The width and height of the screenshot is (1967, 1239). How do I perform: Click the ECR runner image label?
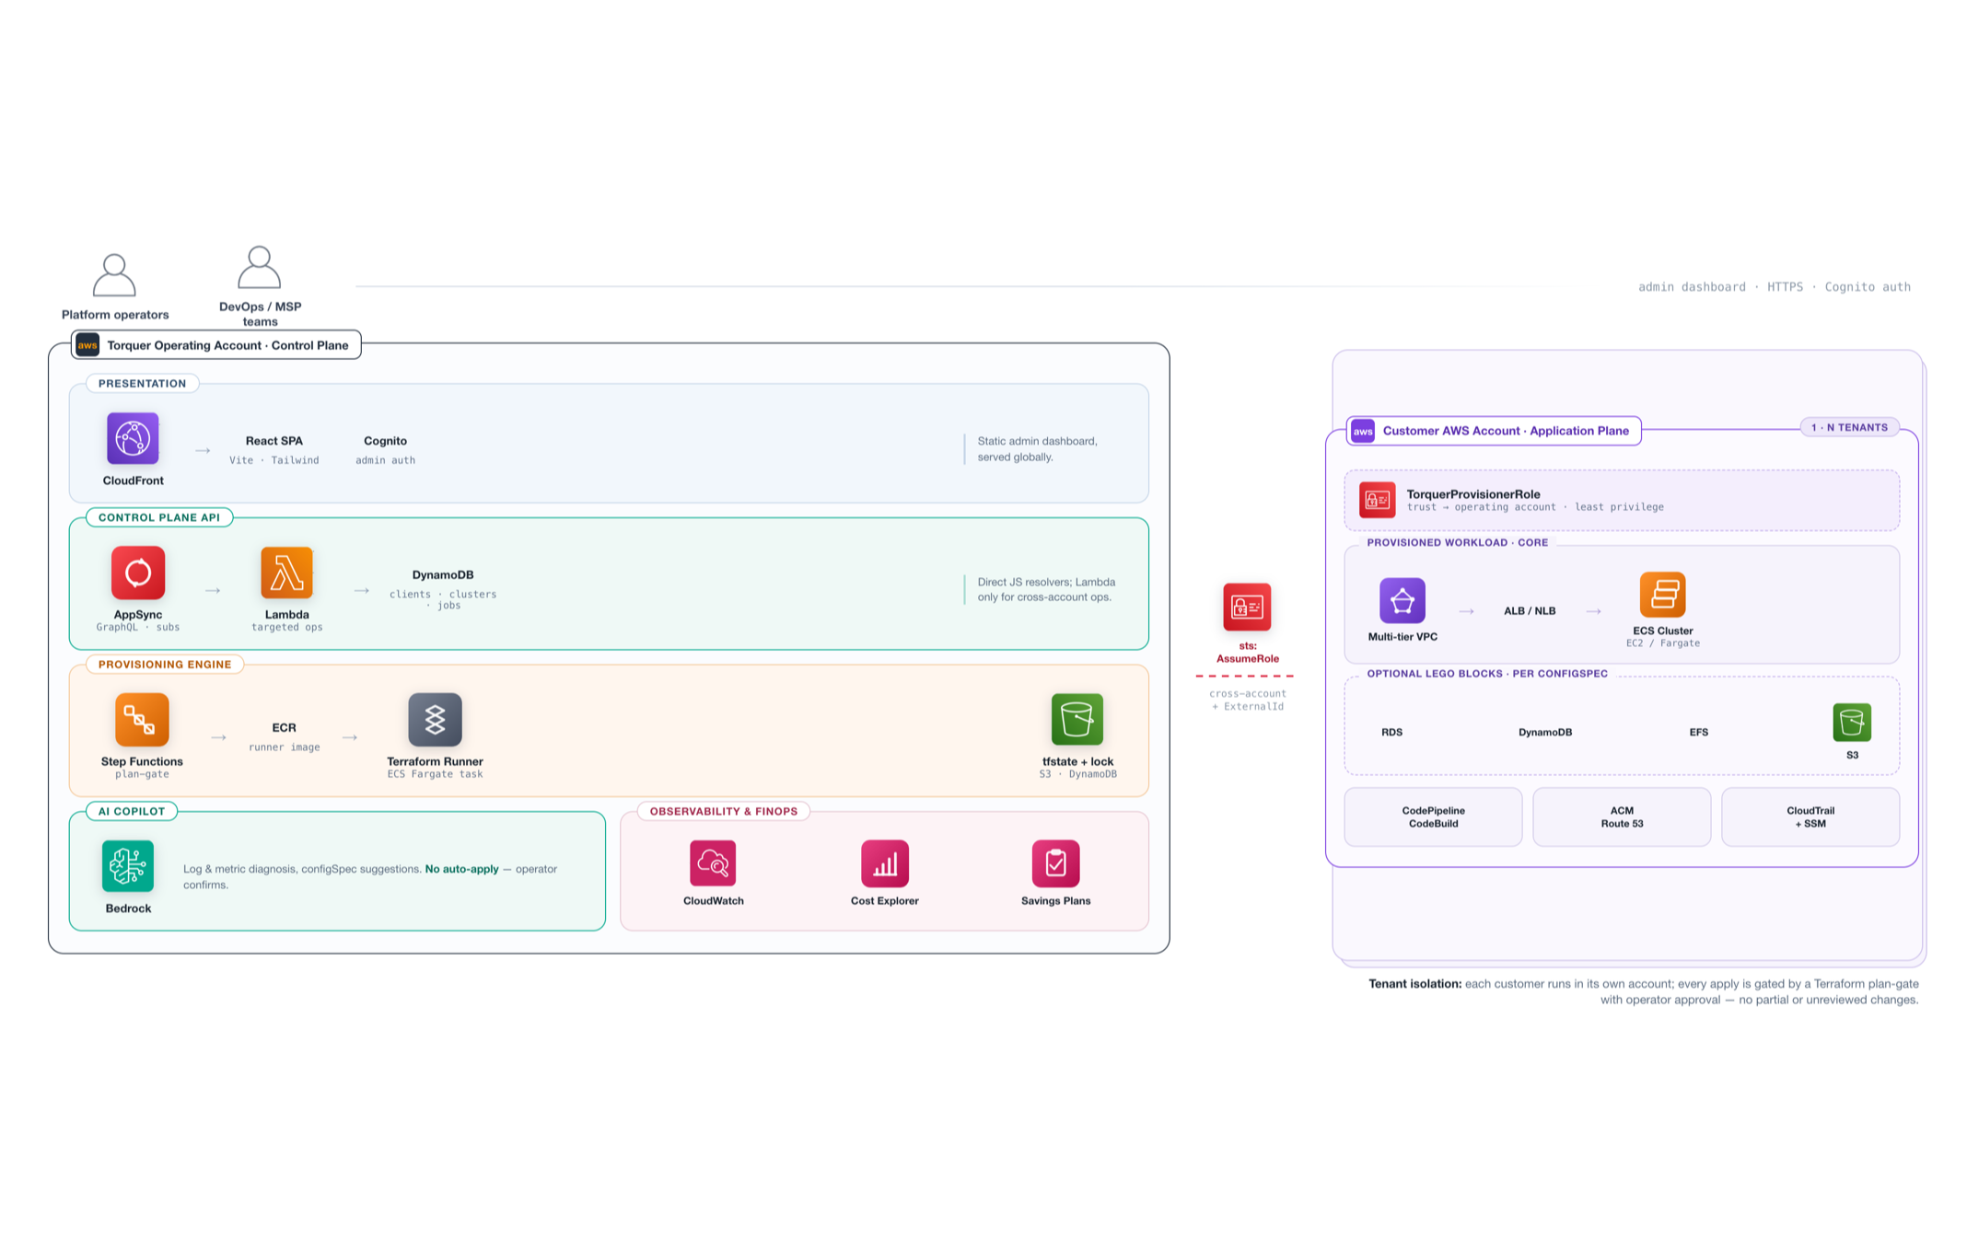tap(285, 736)
